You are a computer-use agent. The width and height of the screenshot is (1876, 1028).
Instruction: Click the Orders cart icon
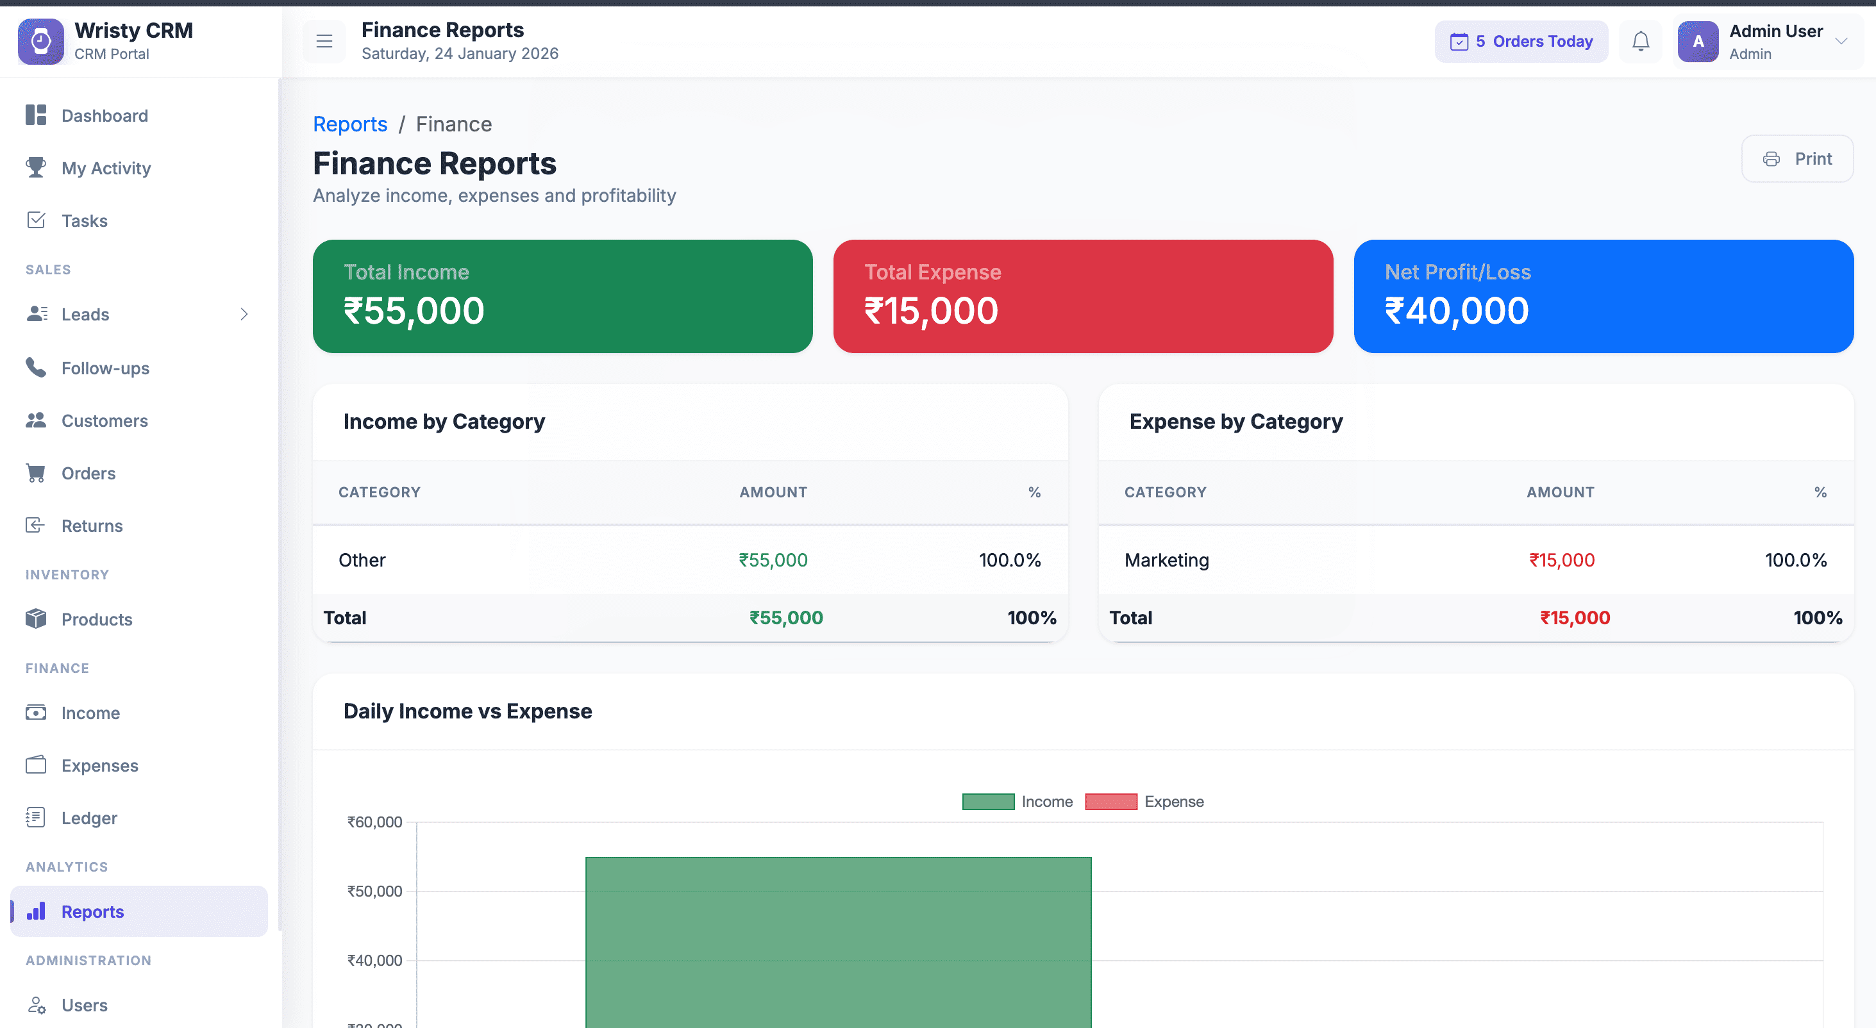pyautogui.click(x=36, y=473)
